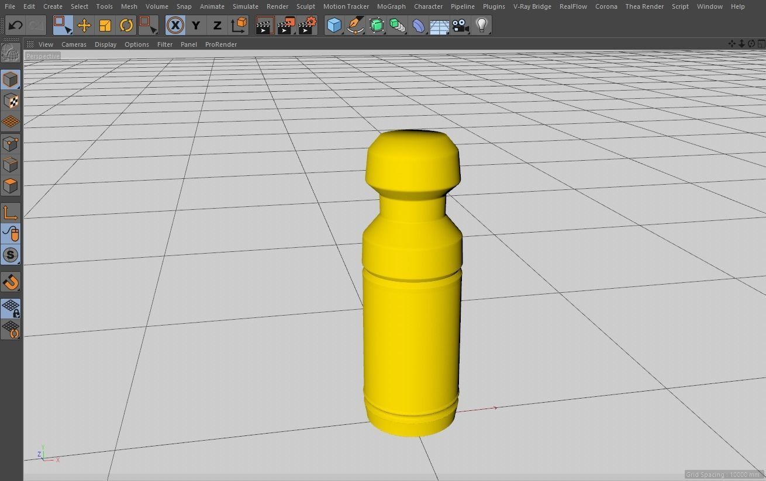Click the Planar Workplane icon

click(x=11, y=329)
